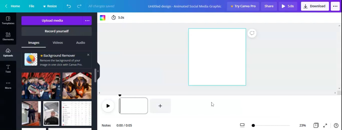Switch to the Videos tab
Viewport: 342px width, 130px height.
pyautogui.click(x=58, y=43)
